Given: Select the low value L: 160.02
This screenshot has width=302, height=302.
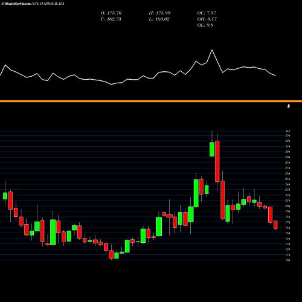Looking at the screenshot, I should [x=159, y=19].
